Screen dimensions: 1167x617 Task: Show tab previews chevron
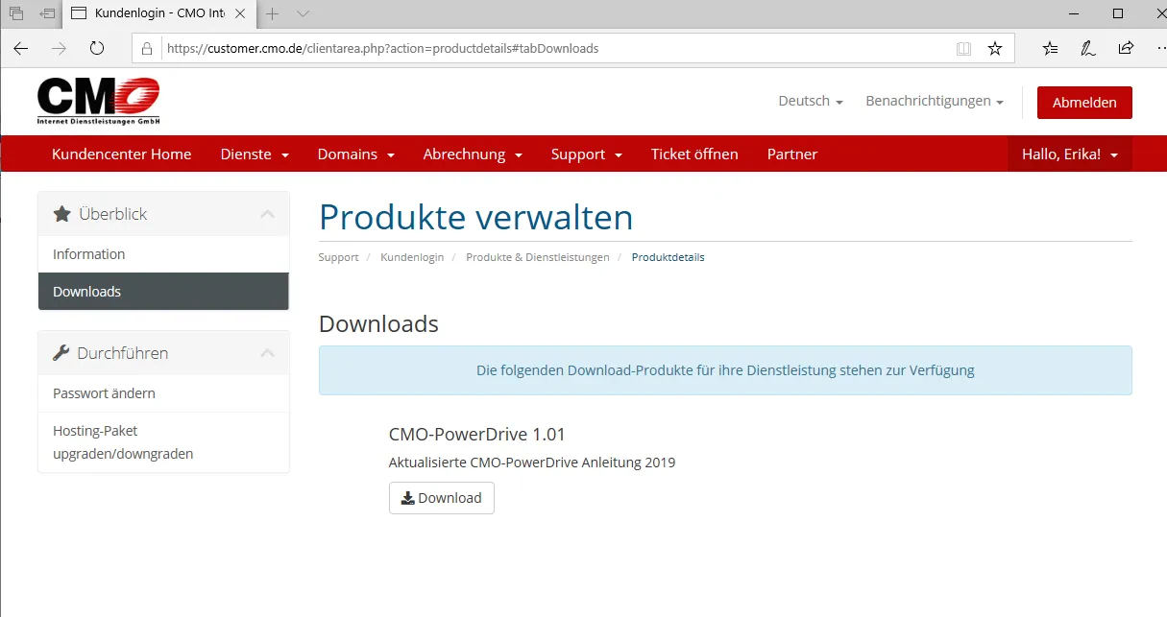pyautogui.click(x=304, y=13)
